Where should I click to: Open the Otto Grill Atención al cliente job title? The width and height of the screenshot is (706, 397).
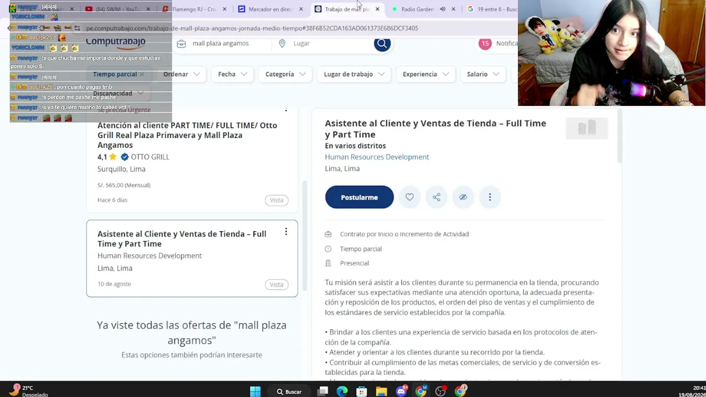[188, 135]
